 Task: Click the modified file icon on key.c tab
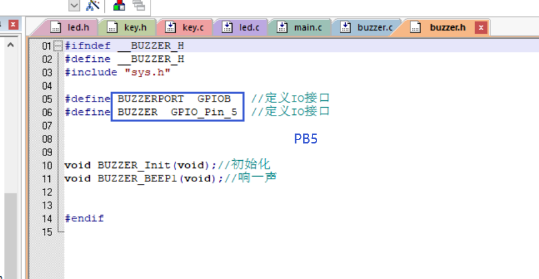[x=171, y=27]
